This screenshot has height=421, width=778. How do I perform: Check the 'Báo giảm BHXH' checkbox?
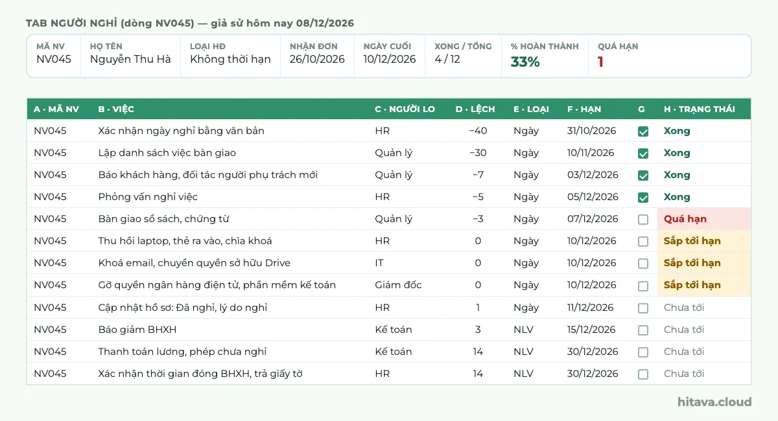pyautogui.click(x=643, y=330)
